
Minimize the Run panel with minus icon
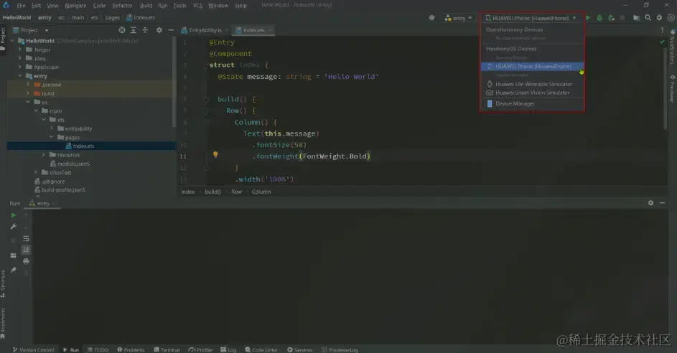pyautogui.click(x=663, y=203)
